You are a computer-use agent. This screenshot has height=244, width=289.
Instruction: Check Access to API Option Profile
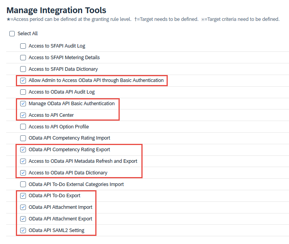point(23,127)
